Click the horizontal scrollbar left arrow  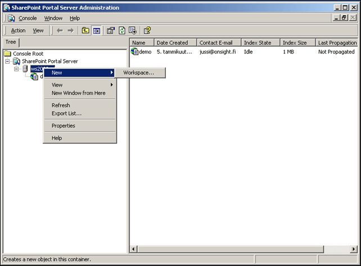tap(133, 249)
